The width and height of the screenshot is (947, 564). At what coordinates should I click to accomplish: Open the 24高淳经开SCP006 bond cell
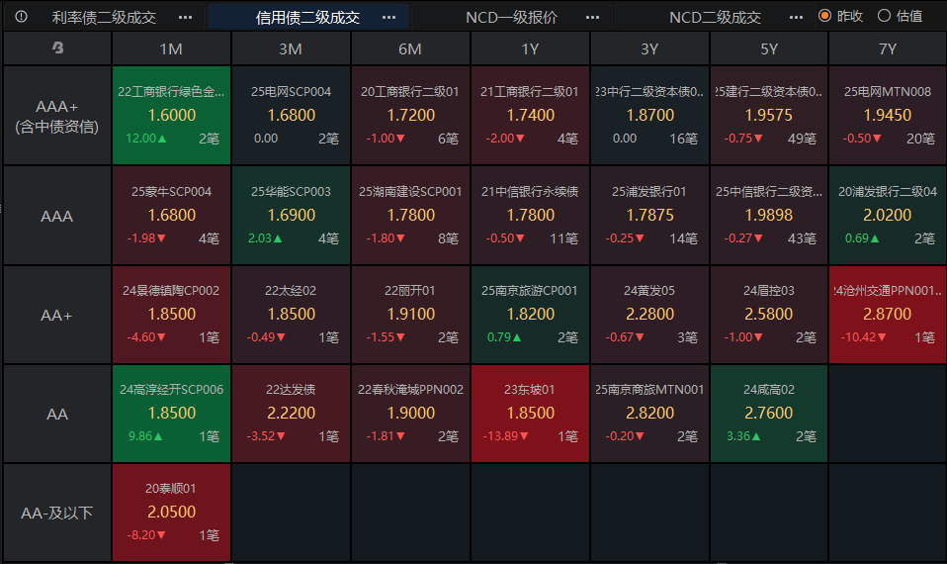(x=172, y=414)
